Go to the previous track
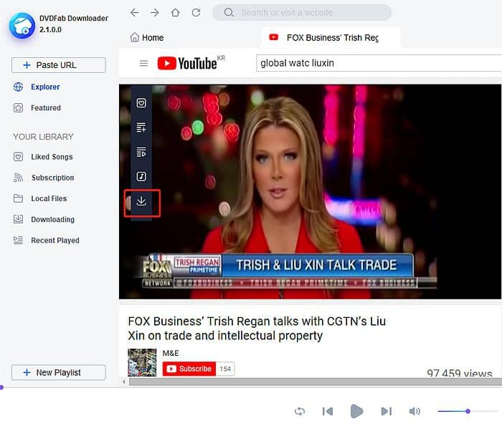The width and height of the screenshot is (502, 431). 328,411
